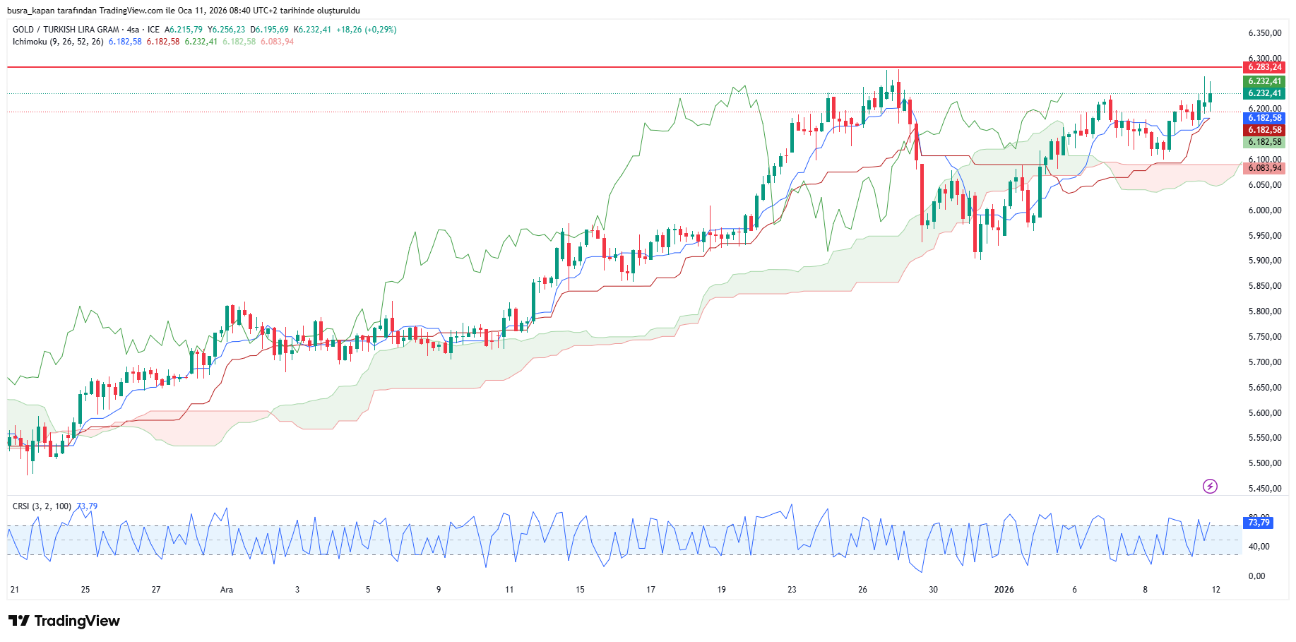Image resolution: width=1296 pixels, height=642 pixels.
Task: Click the TradingView logo at bottom left
Action: (64, 621)
